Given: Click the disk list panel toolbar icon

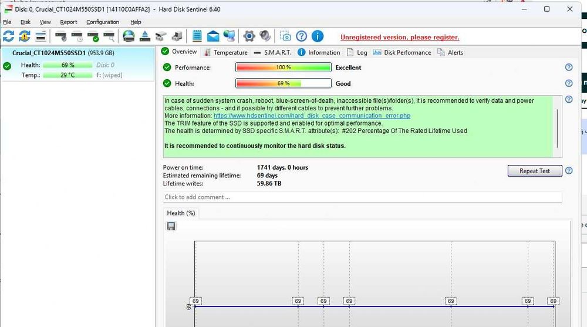Looking at the screenshot, I should coord(41,36).
